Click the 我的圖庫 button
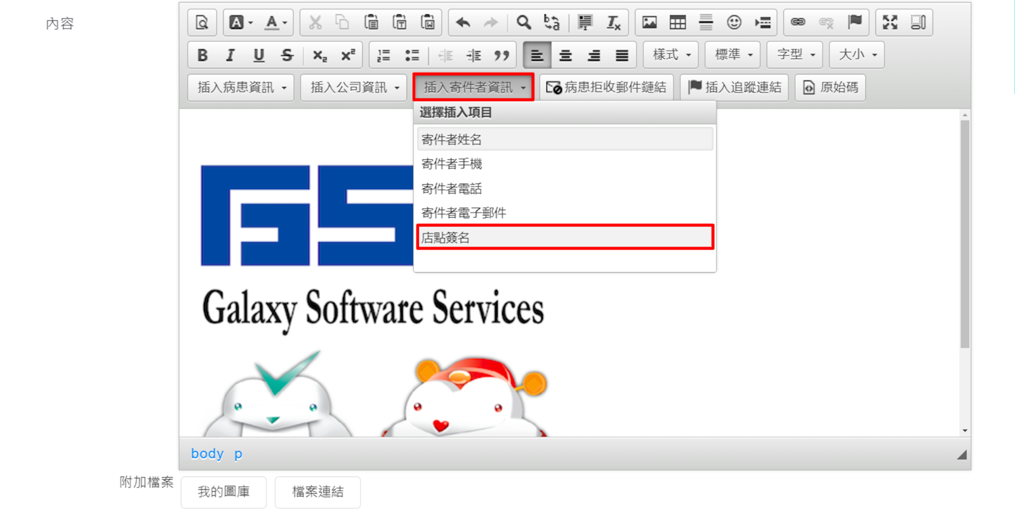 point(223,492)
